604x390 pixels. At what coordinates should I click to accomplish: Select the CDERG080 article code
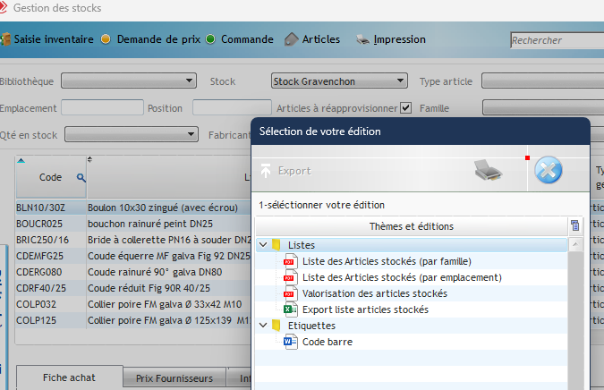pyautogui.click(x=38, y=272)
